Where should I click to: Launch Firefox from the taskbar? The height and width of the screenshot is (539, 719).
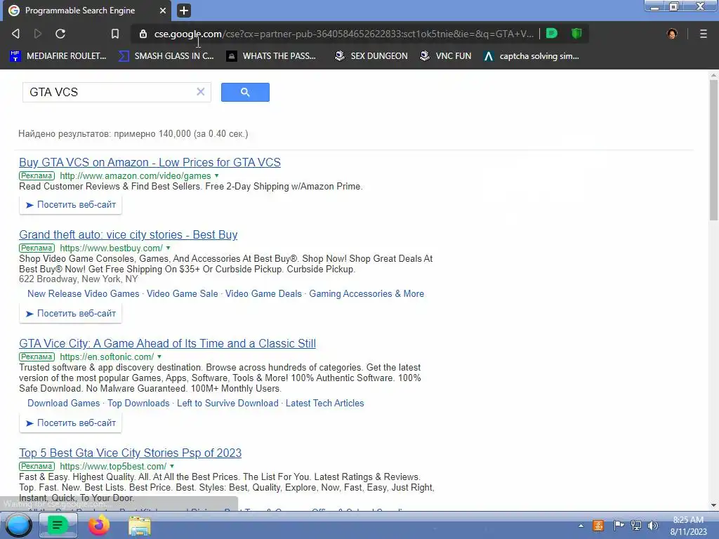(99, 525)
